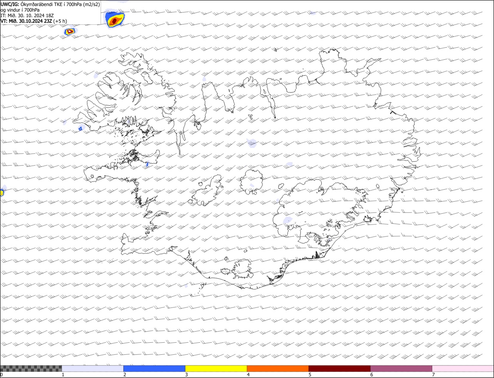Click the yellow 3–4 legend swatch
Viewport: 494px width, 378px height.
click(x=216, y=369)
